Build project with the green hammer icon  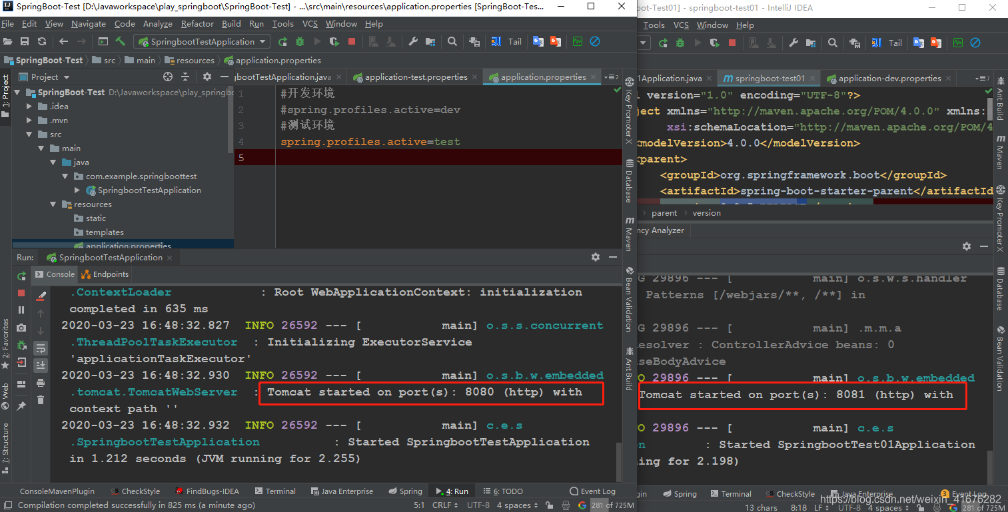(121, 41)
